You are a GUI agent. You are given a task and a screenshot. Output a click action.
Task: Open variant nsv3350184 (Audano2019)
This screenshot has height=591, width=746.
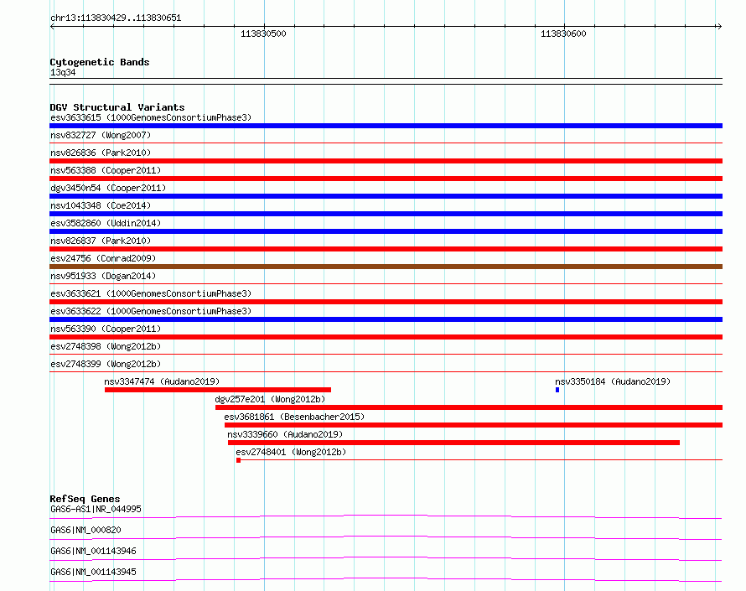(613, 381)
